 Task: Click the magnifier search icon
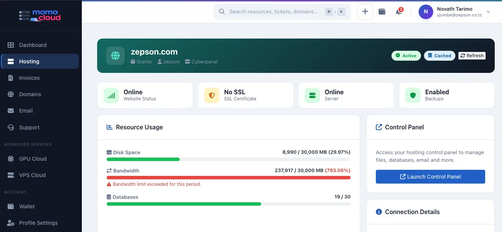click(222, 12)
